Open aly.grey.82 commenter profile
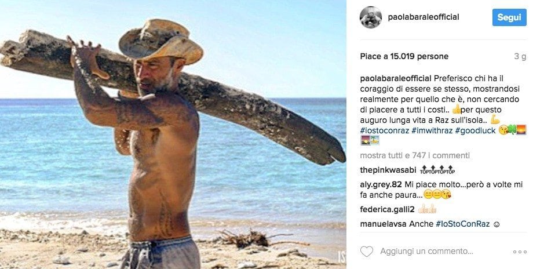Image resolution: width=533 pixels, height=269 pixels. 381,185
